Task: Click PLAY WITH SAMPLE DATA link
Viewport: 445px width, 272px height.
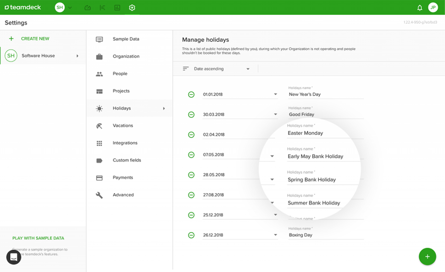Action: click(38, 238)
